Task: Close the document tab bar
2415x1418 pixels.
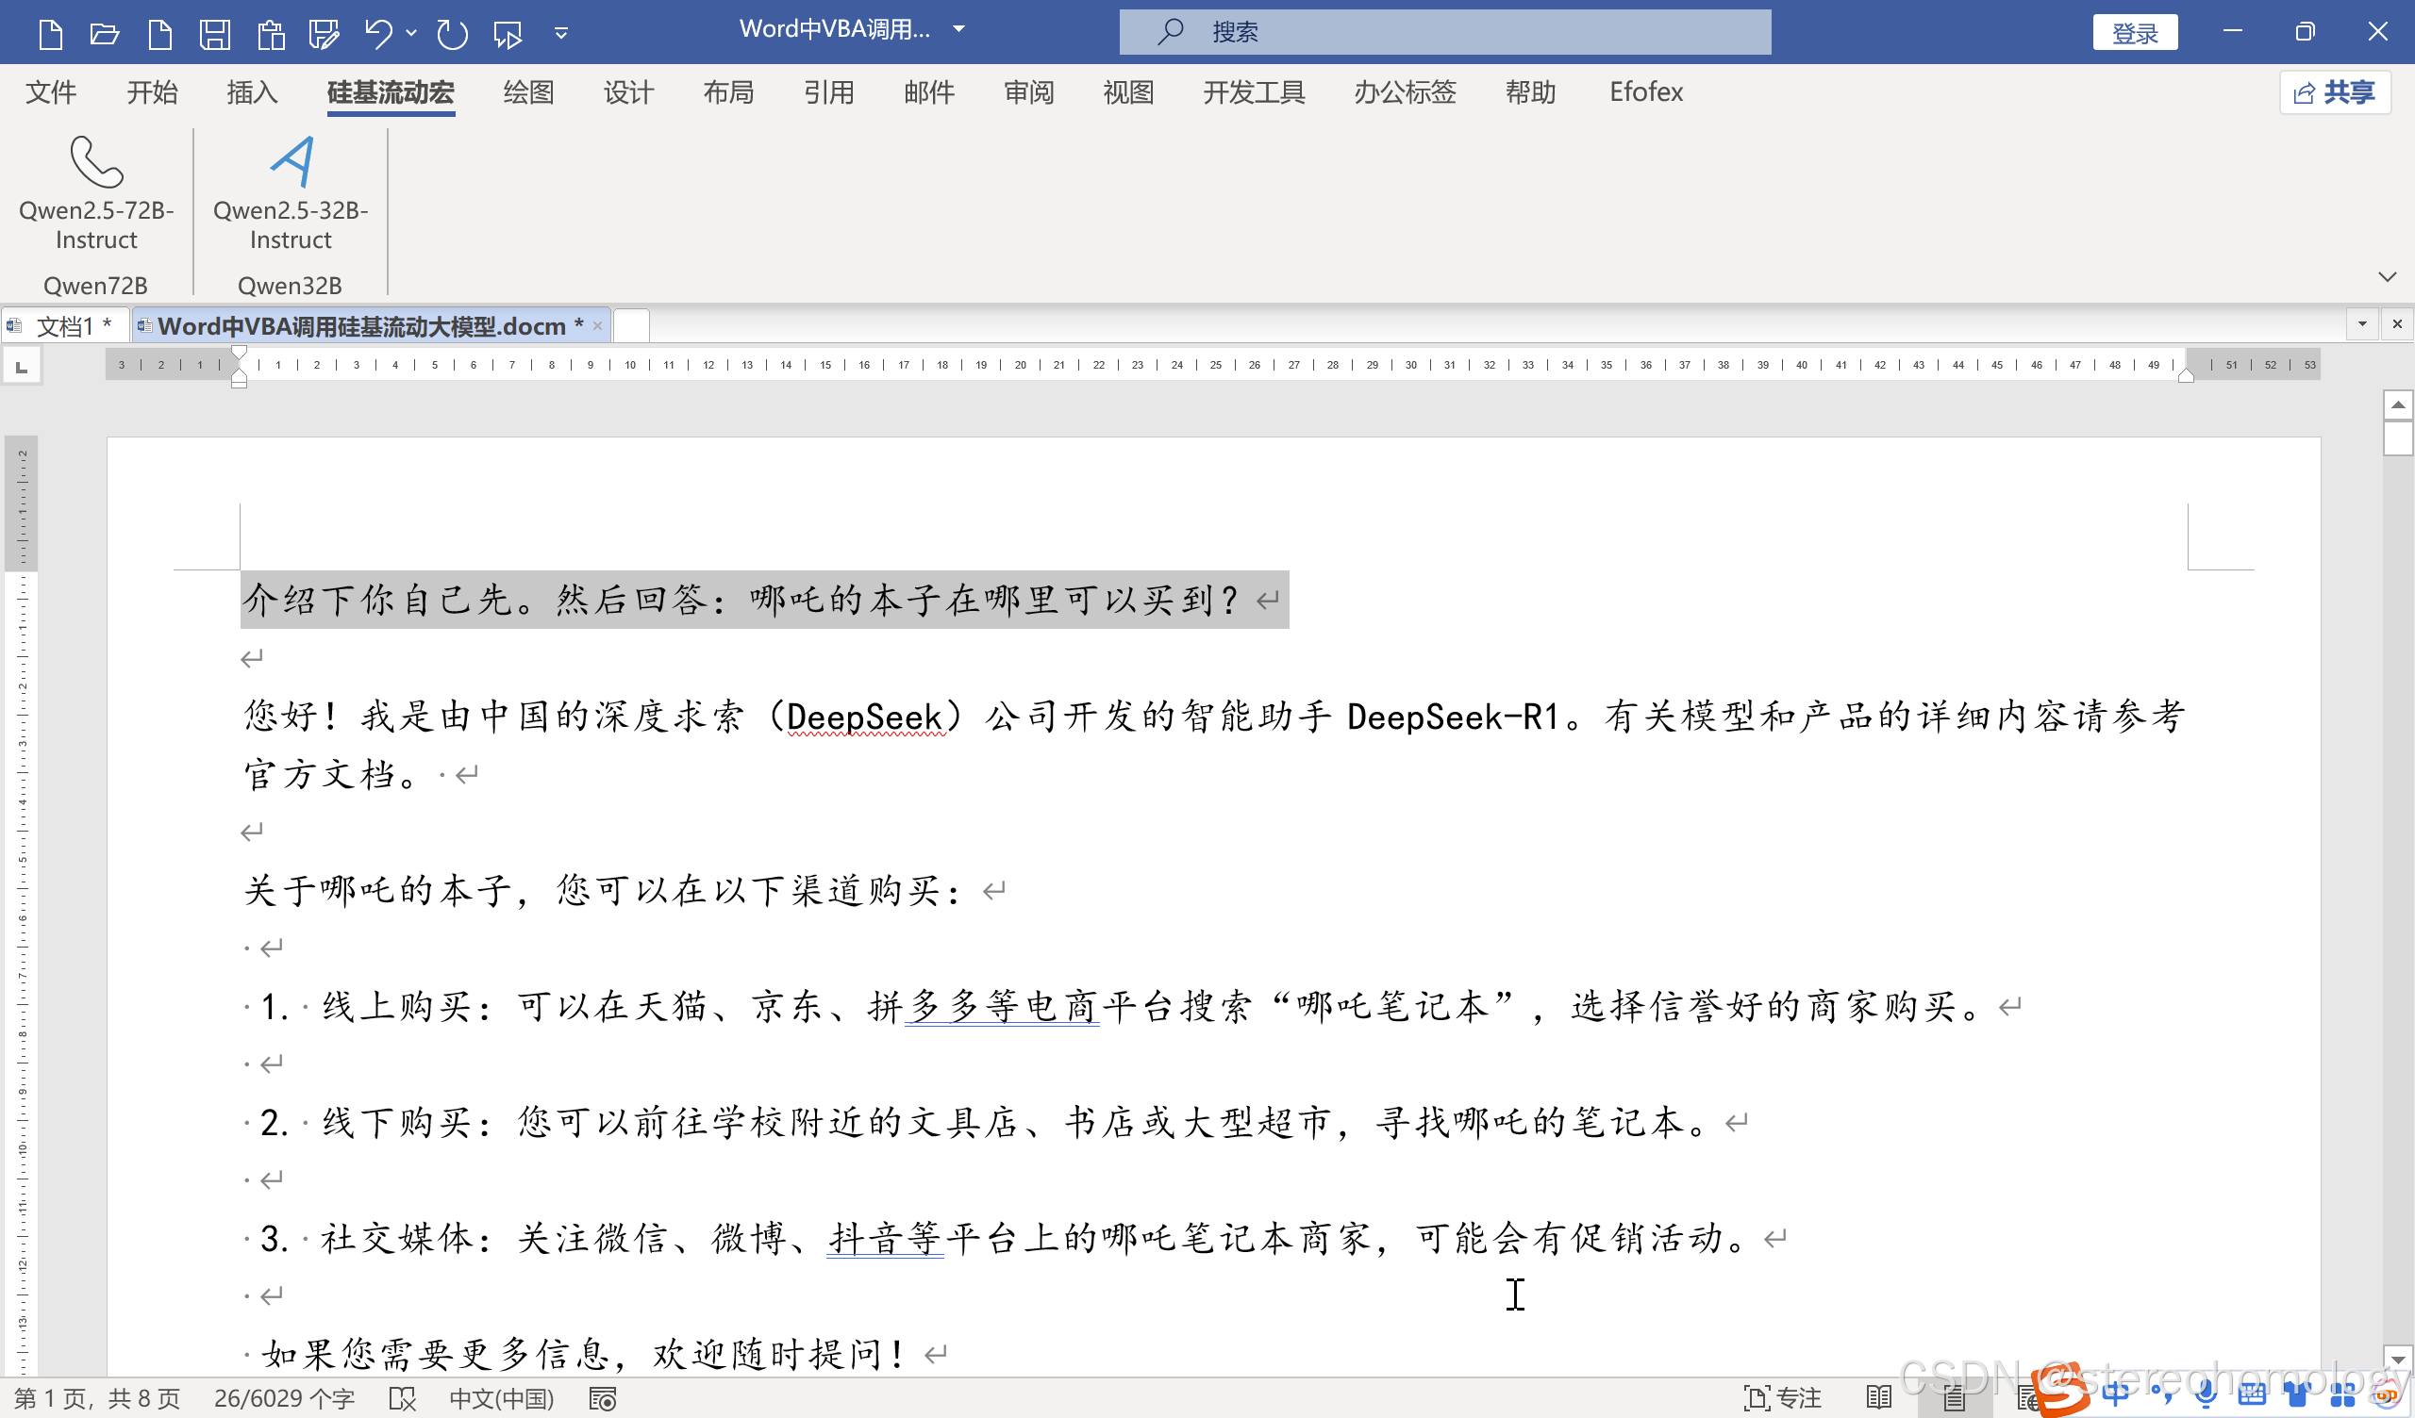Action: coord(2397,323)
